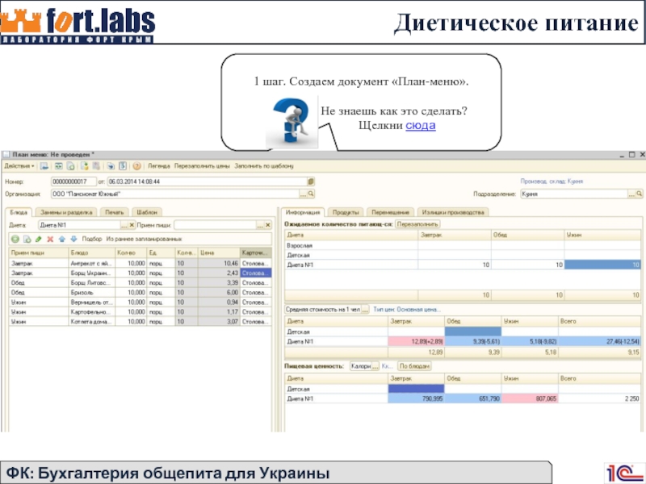Click the first toolbar icon after Действия

[44, 166]
